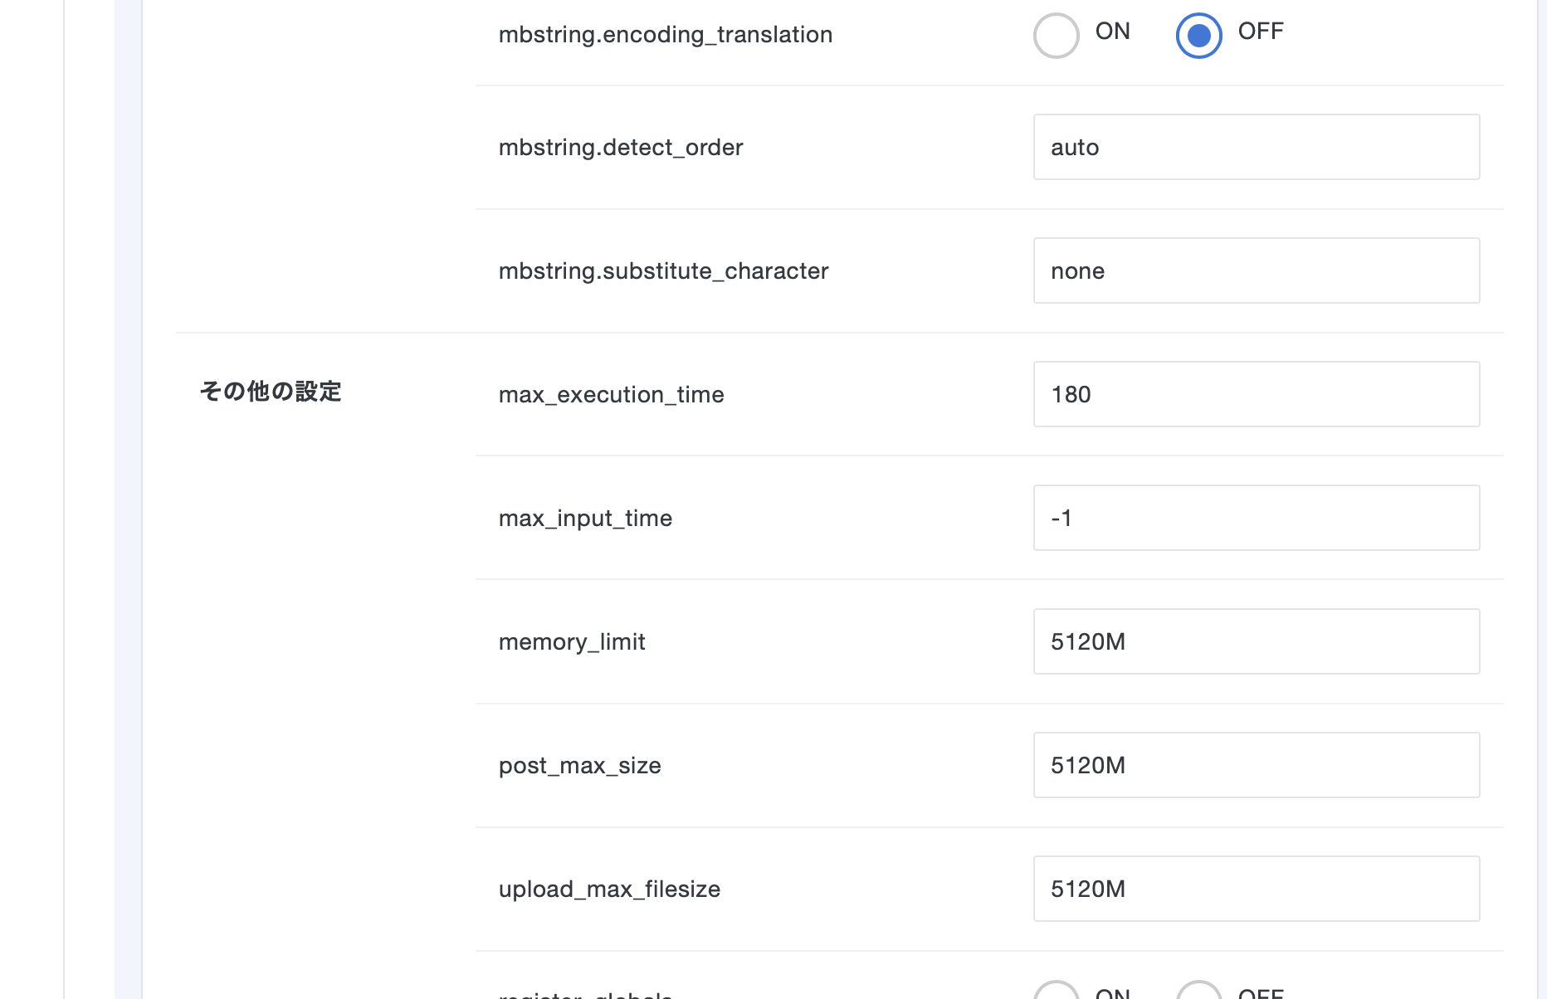
Task: Click the mbstring.substitute_character field containing none
Action: (1256, 270)
